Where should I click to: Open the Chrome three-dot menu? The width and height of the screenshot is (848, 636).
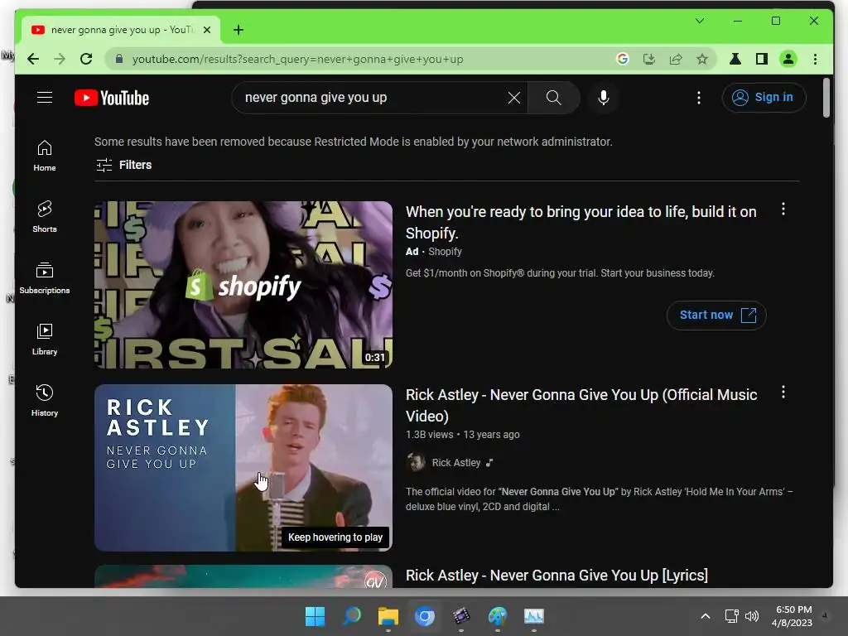point(815,59)
